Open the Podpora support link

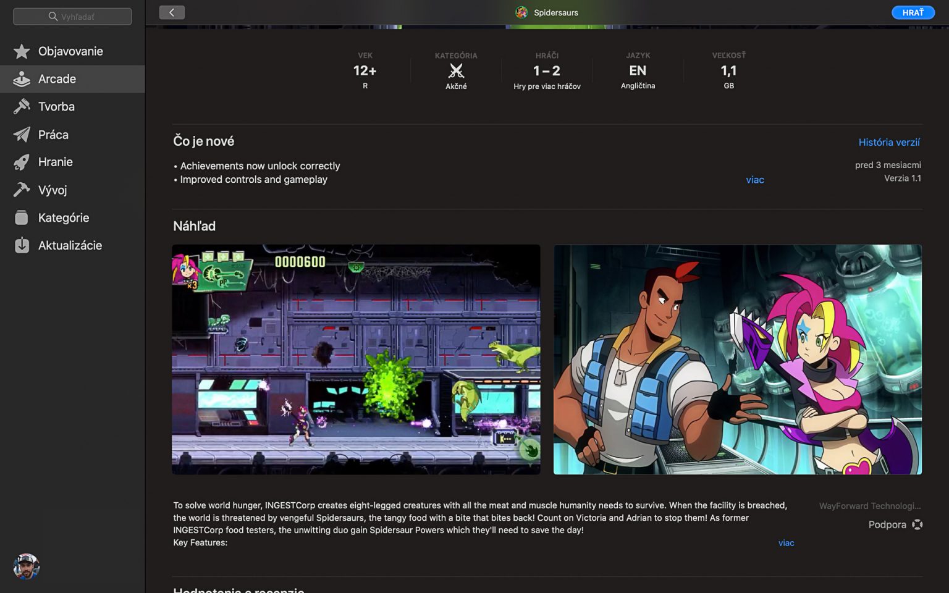click(895, 524)
